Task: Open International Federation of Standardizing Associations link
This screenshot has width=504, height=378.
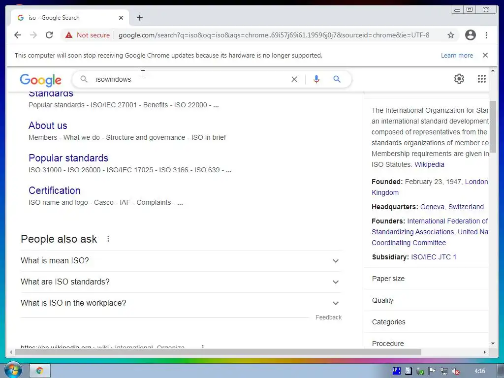Action: tap(430, 226)
